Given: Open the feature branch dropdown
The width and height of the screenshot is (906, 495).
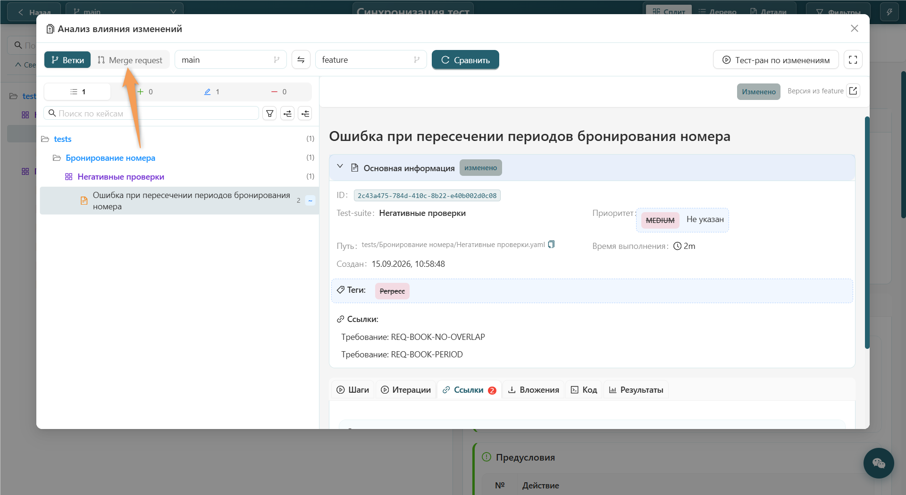Looking at the screenshot, I should click(371, 60).
